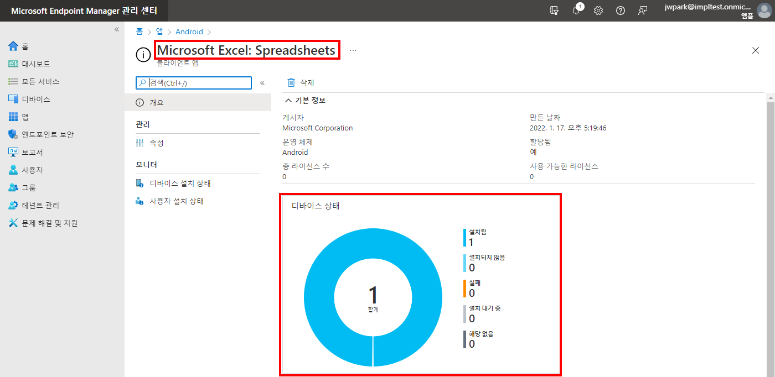Click the info icon beside the app title
Image resolution: width=775 pixels, height=377 pixels.
(x=143, y=54)
